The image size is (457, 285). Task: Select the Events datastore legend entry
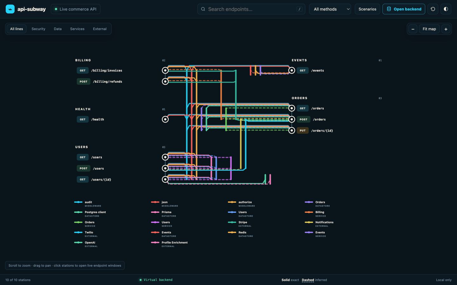click(x=164, y=234)
